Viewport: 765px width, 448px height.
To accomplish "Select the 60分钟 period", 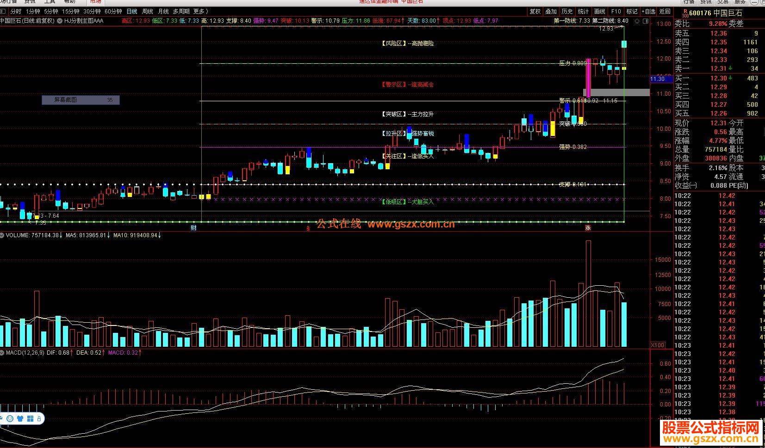I will [113, 12].
